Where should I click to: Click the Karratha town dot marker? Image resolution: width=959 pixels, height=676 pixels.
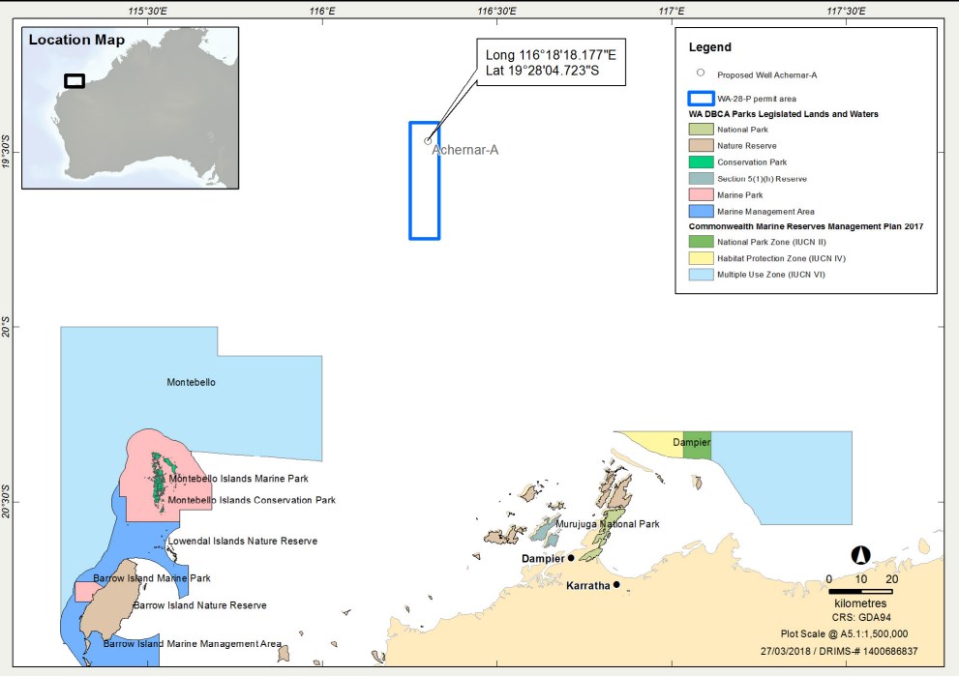pyautogui.click(x=616, y=584)
